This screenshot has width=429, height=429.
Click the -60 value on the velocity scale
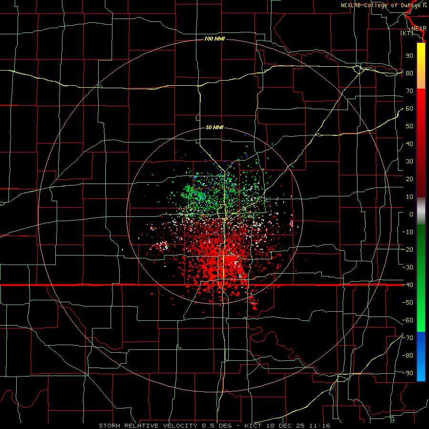coord(408,320)
